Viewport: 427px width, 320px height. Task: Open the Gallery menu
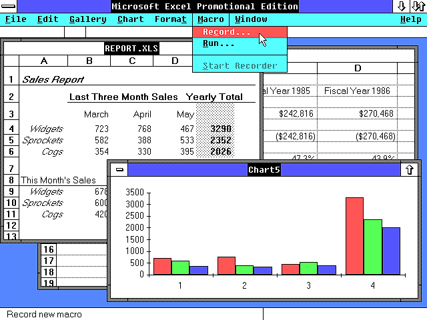click(x=87, y=19)
